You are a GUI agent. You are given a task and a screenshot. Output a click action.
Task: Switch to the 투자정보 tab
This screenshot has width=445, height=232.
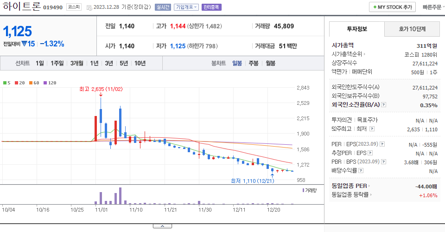[x=357, y=29]
